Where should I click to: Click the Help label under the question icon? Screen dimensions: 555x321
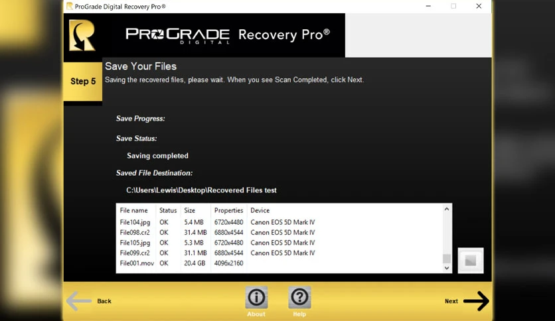299,314
